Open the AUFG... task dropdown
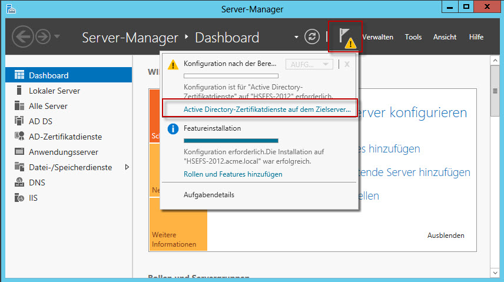 pos(309,64)
